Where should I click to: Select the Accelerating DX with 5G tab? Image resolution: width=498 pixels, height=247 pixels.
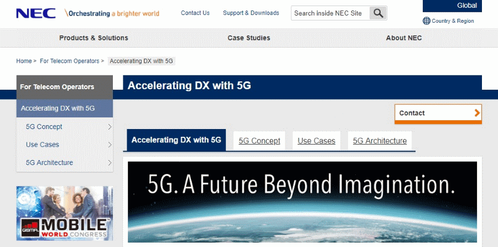coord(177,140)
